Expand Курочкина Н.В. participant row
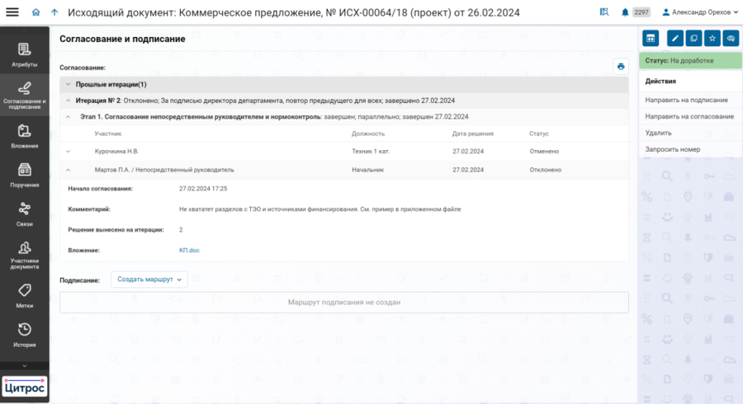Image resolution: width=743 pixels, height=404 pixels. point(68,152)
